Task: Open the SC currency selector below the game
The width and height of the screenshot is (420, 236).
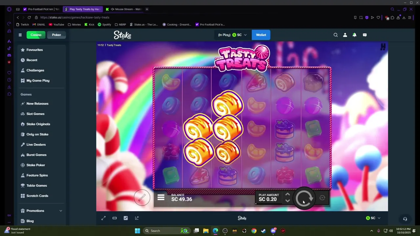Action: [x=373, y=218]
